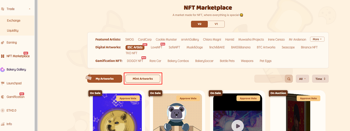Click the Info bar chart icon

click(x=3, y=124)
